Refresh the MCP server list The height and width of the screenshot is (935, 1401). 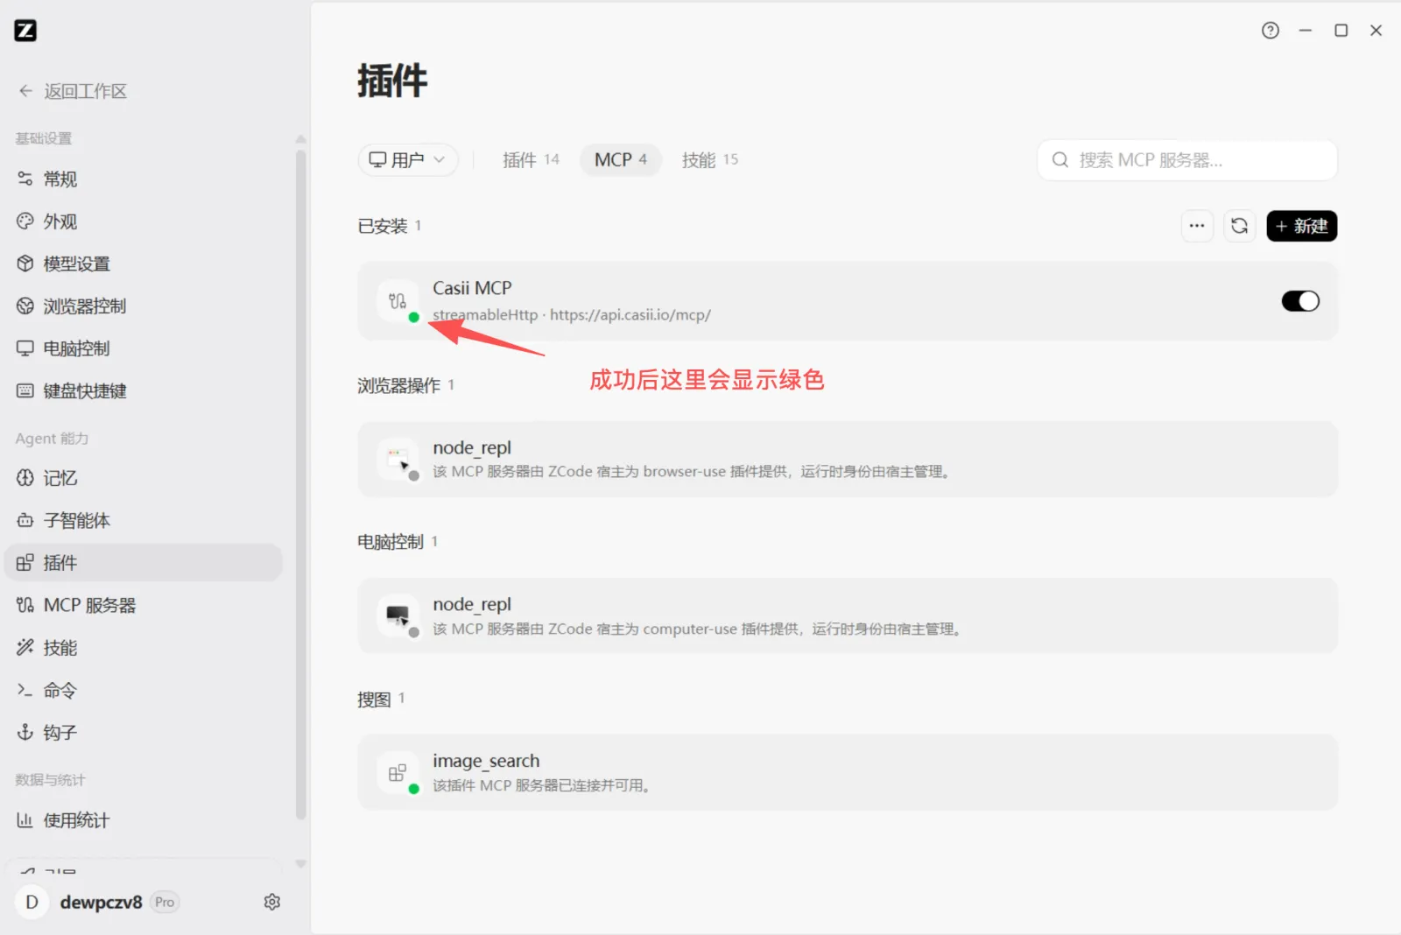click(x=1239, y=226)
